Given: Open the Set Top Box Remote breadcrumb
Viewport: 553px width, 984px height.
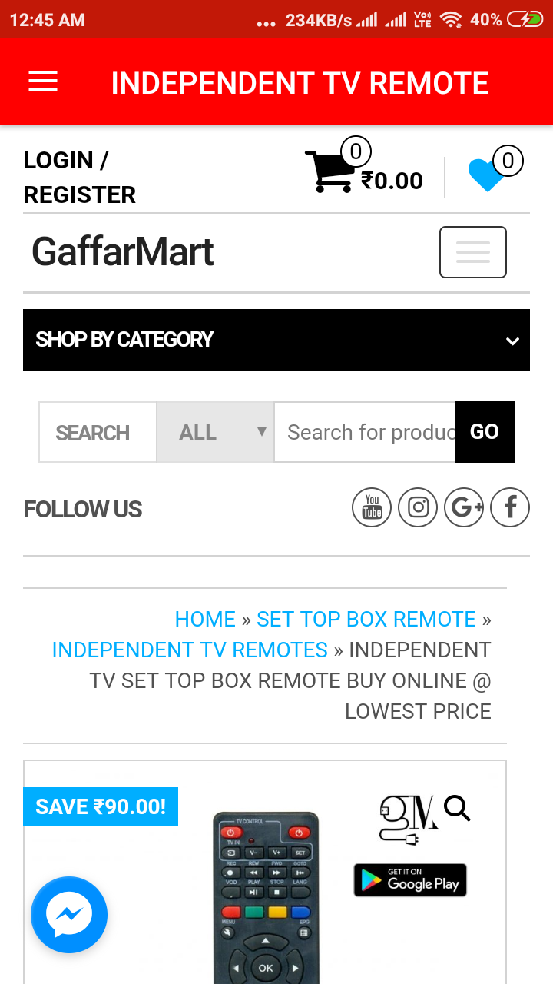Looking at the screenshot, I should [366, 619].
